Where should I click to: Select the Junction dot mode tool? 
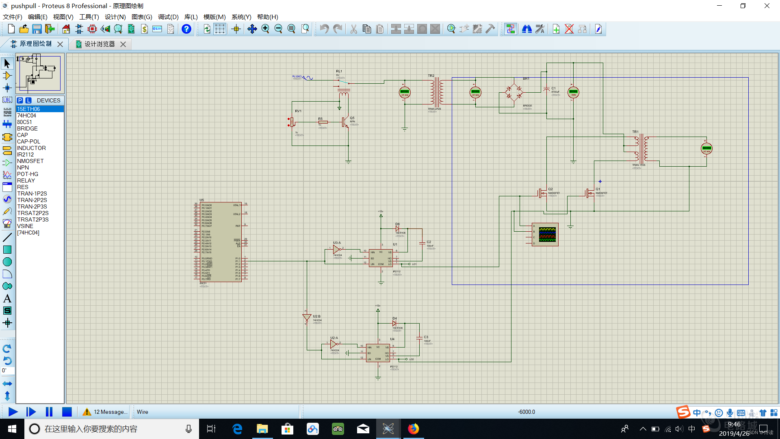[7, 88]
